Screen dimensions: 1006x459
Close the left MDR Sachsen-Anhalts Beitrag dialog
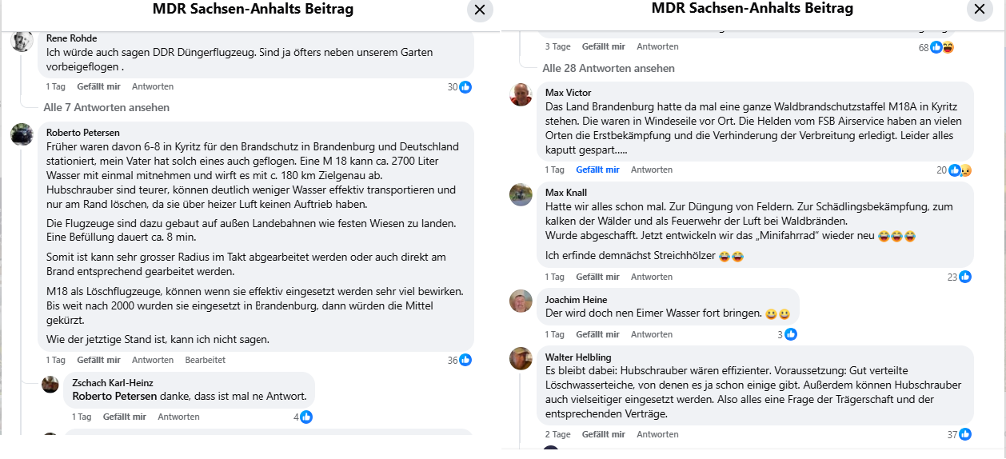480,10
